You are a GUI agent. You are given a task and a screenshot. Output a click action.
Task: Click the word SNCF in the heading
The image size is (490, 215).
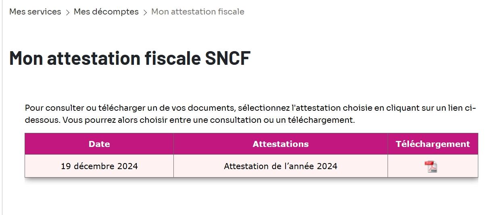click(x=228, y=58)
